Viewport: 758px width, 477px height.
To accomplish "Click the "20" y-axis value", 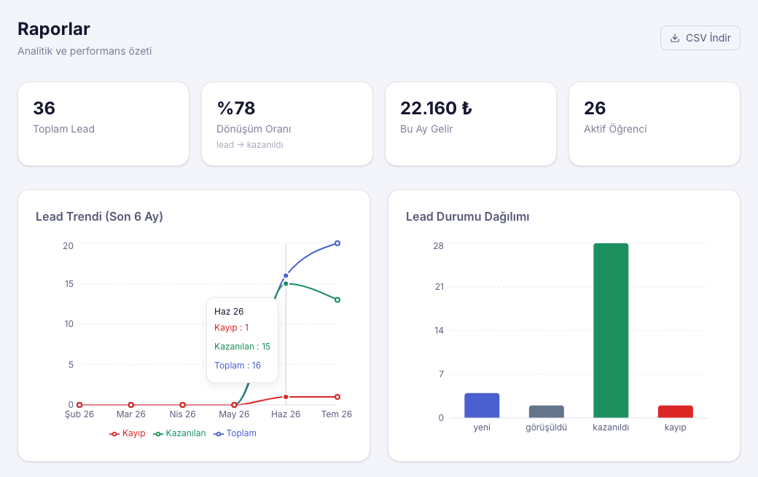I will click(69, 245).
